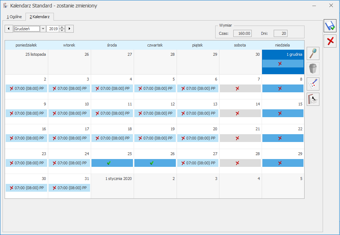Click the Saturday 7 free day bar

240,88
